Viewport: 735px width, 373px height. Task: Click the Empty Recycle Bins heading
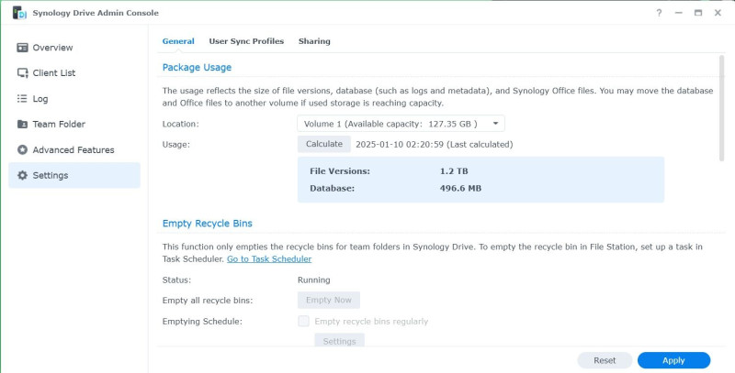point(208,224)
